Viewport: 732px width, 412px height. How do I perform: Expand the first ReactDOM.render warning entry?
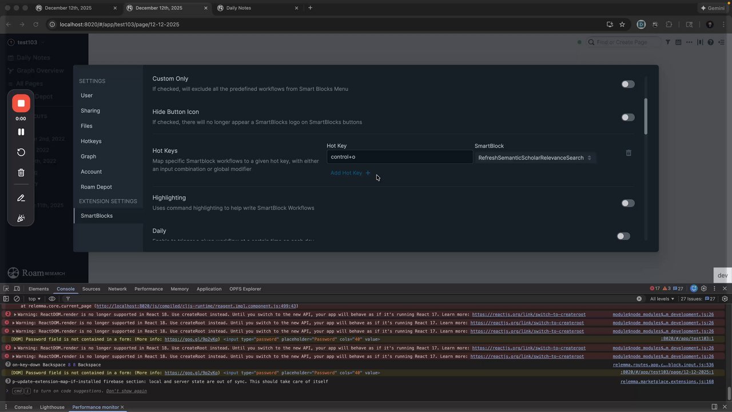click(x=16, y=315)
